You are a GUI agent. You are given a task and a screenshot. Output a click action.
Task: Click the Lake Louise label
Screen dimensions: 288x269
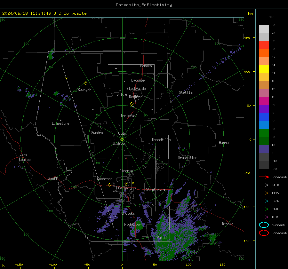[x=25, y=157]
